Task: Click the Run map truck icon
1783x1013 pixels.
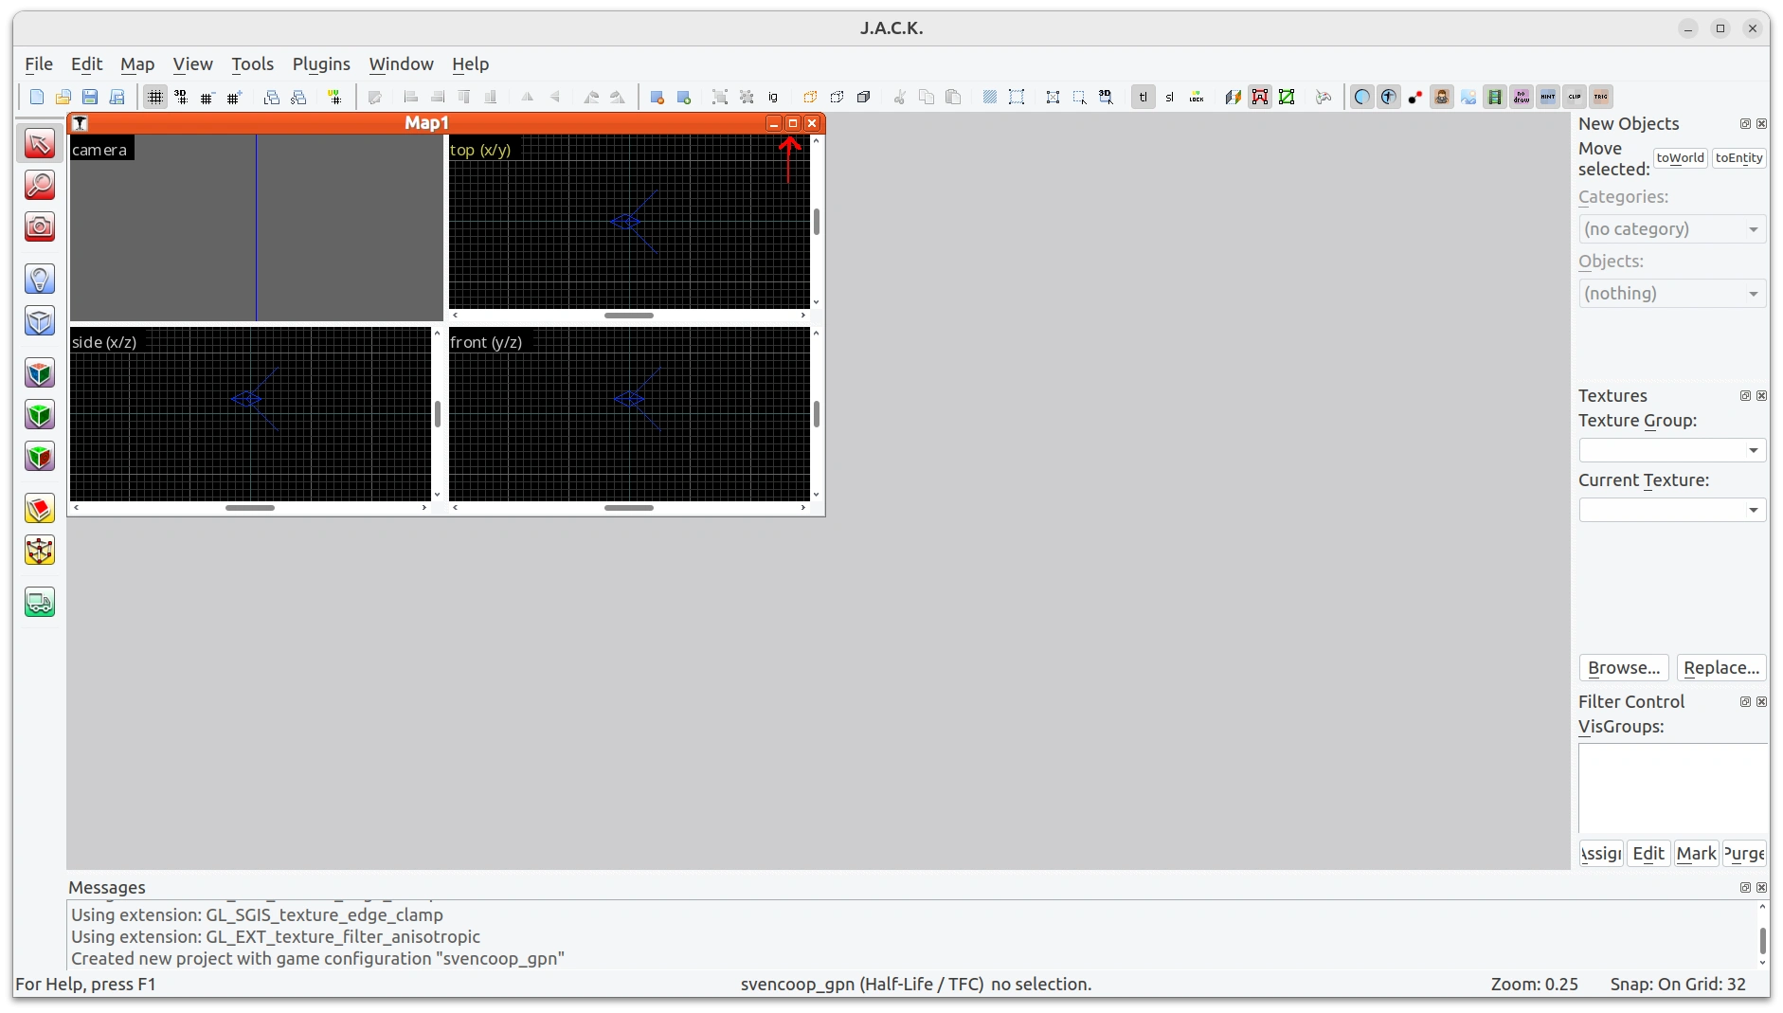Action: point(39,602)
